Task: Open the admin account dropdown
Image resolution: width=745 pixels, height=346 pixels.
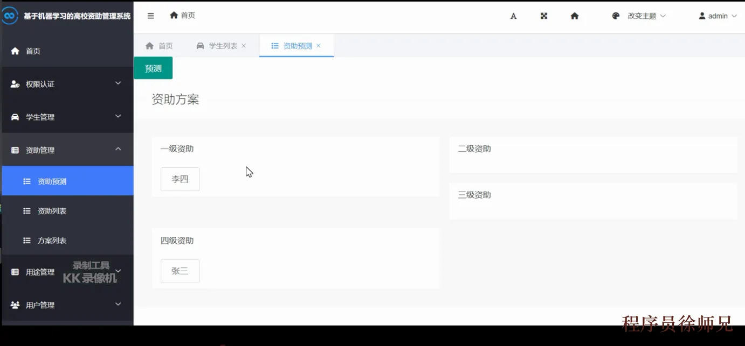Action: point(718,16)
